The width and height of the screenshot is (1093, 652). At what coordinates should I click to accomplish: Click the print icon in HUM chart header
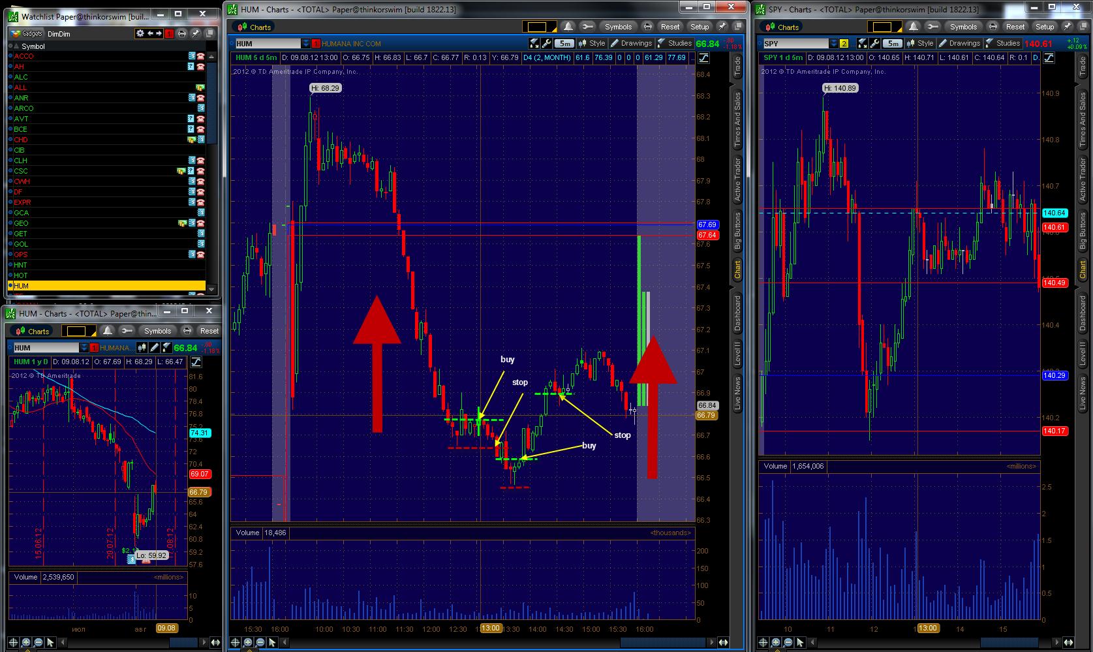coord(647,27)
